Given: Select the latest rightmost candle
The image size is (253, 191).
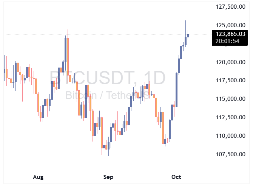Looking at the screenshot, I should pyautogui.click(x=188, y=35).
